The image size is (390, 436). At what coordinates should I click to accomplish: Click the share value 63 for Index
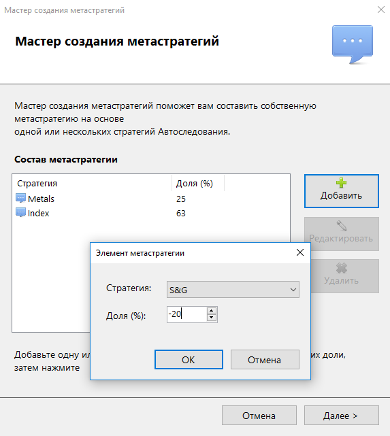181,214
